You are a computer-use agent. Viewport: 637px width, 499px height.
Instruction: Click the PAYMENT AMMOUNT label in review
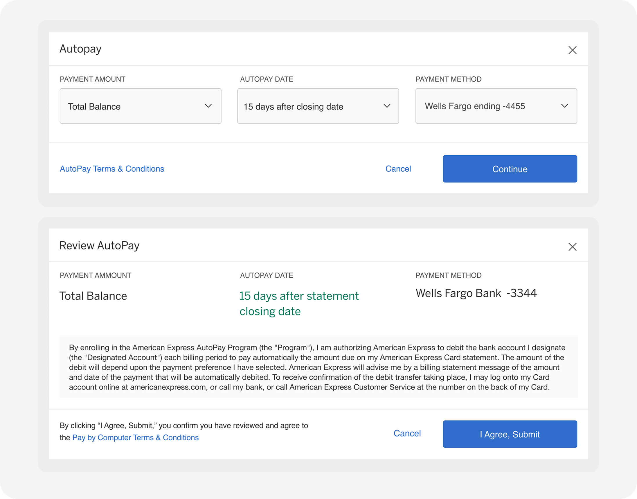(96, 276)
